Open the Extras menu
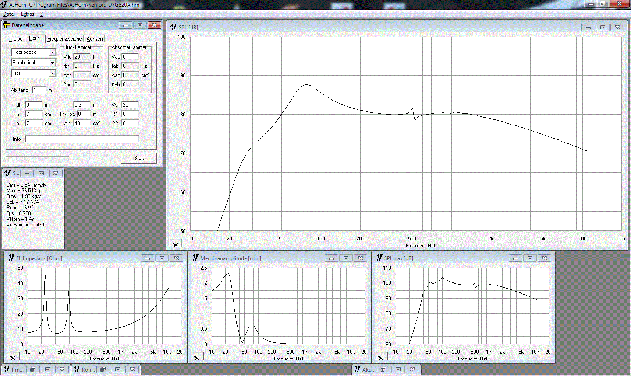Viewport: 631px width, 376px height. 27,14
